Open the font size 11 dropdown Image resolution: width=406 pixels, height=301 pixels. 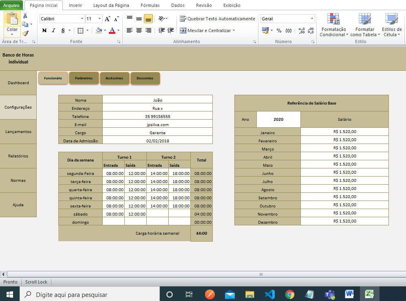click(x=99, y=19)
